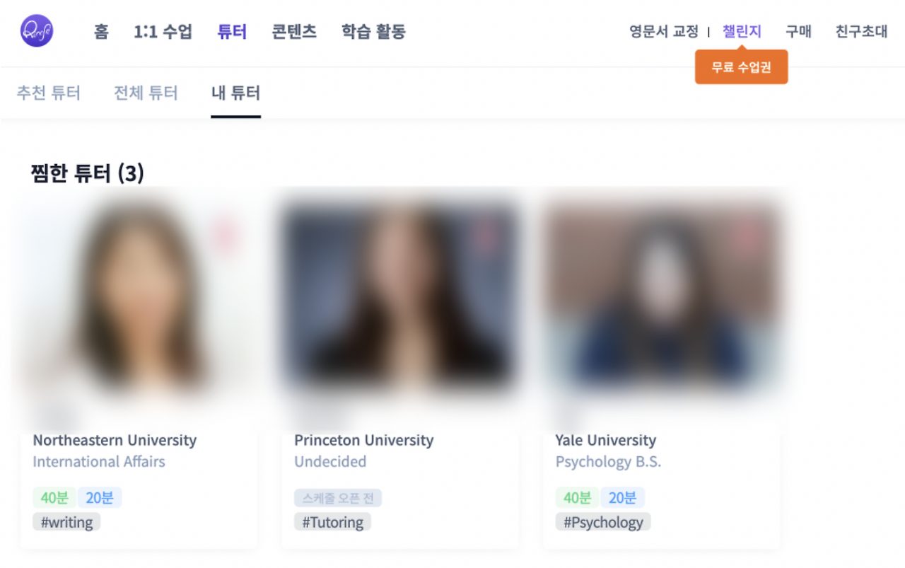
Task: Click the #Psychology tag
Action: coord(603,522)
